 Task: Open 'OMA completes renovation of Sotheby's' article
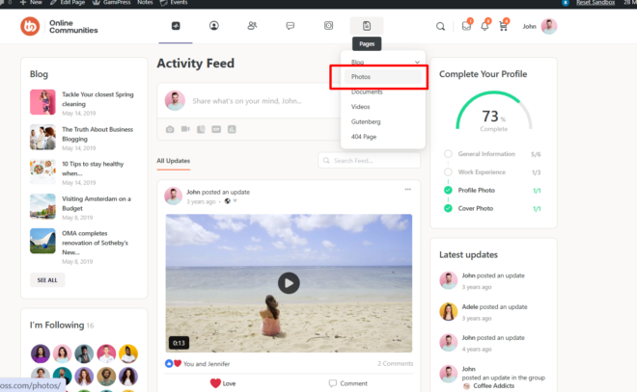pos(95,243)
